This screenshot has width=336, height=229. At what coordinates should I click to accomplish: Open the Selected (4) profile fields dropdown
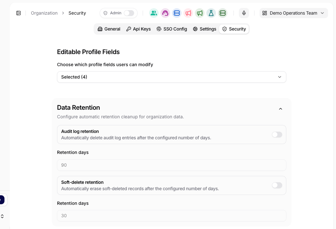pos(171,77)
